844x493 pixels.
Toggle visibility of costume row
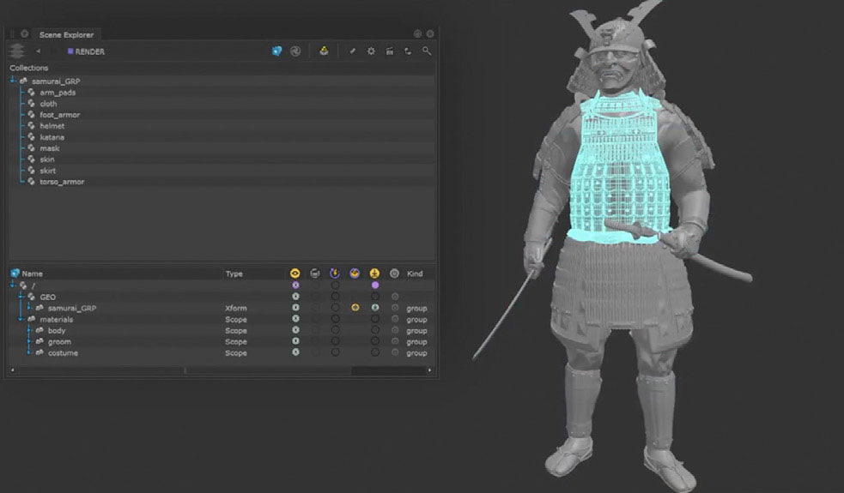pyautogui.click(x=295, y=352)
